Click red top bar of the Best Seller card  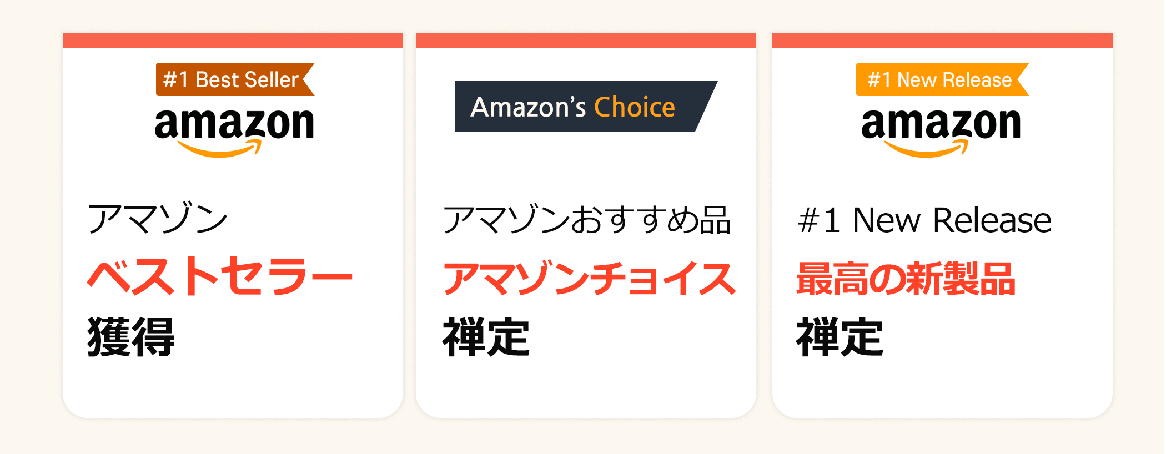233,41
